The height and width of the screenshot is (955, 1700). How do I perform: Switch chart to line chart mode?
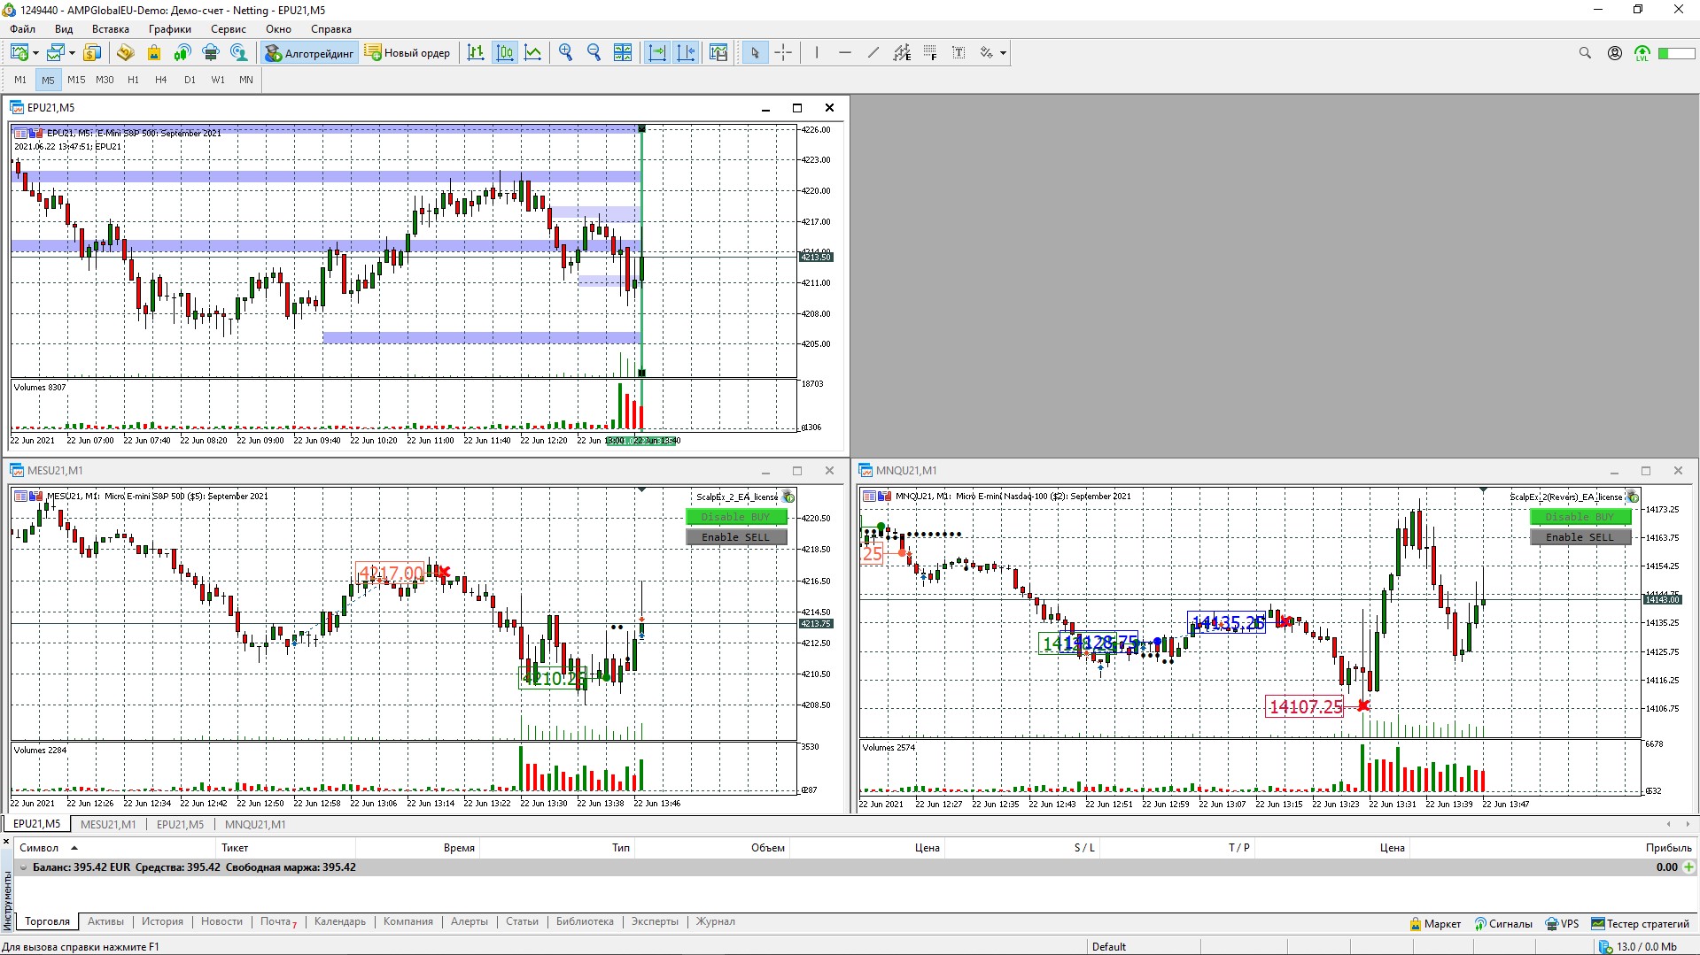point(533,53)
